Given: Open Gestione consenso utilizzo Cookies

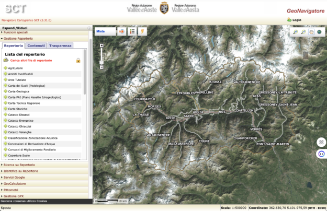Looking at the screenshot, I should coord(24,201).
